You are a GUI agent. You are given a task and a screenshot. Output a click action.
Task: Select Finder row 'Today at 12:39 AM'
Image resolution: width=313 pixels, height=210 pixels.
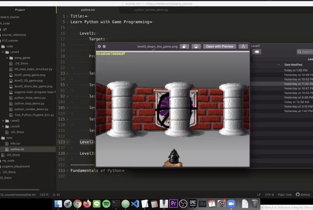[282, 102]
